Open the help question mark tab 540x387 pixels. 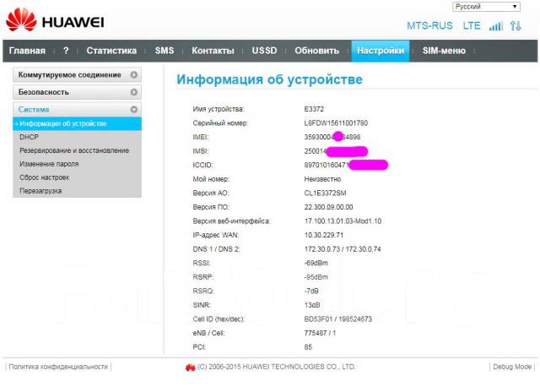tap(66, 51)
